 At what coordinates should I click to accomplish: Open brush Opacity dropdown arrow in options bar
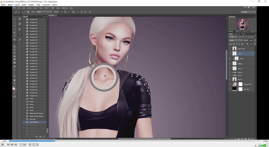point(65,12)
